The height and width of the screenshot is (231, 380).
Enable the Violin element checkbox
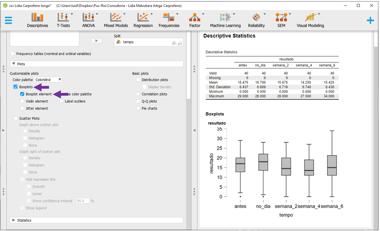point(23,101)
